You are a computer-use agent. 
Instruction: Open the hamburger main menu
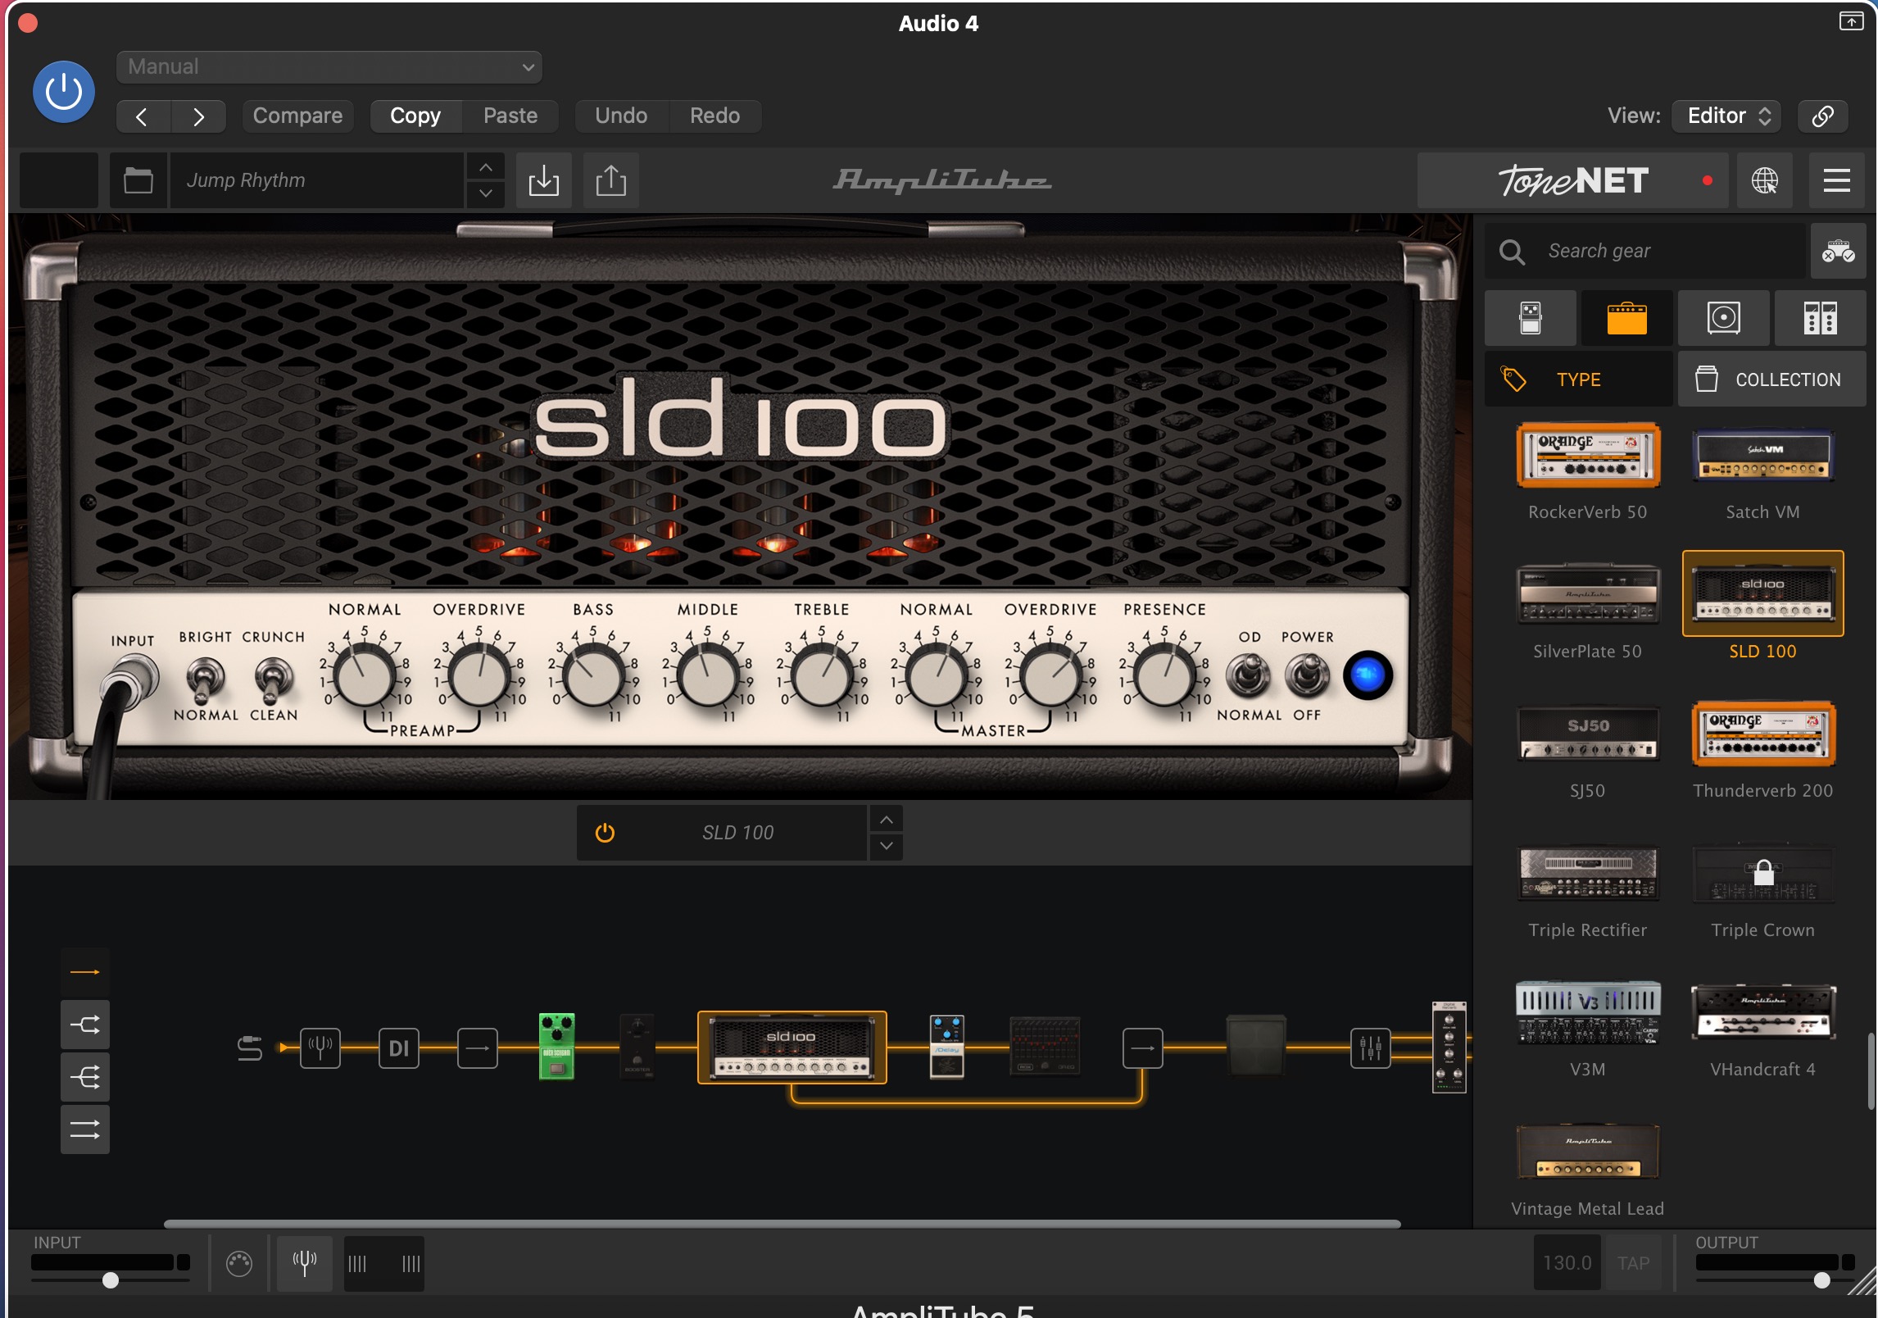tap(1836, 180)
